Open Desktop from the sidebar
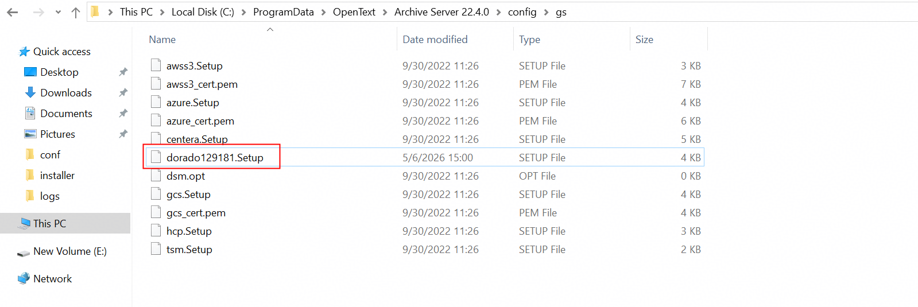918x307 pixels. coord(59,72)
